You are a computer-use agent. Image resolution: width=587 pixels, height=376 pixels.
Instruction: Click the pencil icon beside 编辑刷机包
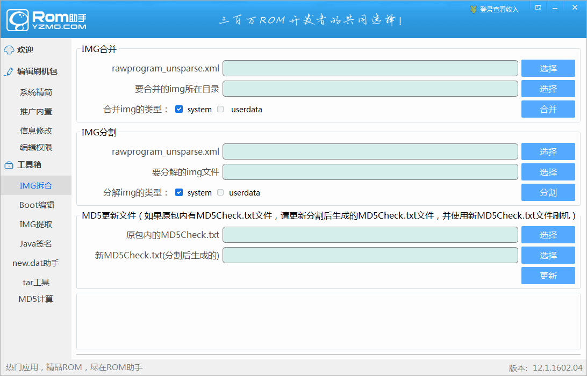click(9, 71)
